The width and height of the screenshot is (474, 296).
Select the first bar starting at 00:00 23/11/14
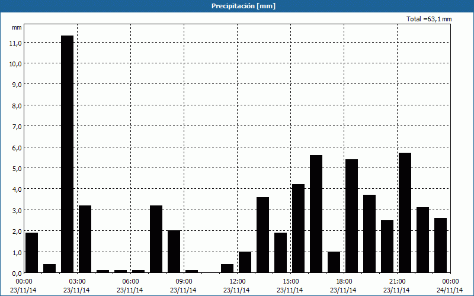32,253
